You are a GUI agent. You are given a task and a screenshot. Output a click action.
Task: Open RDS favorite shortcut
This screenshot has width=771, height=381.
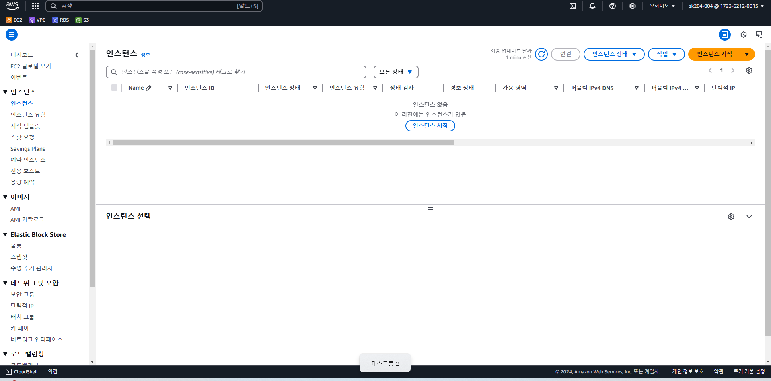click(61, 20)
